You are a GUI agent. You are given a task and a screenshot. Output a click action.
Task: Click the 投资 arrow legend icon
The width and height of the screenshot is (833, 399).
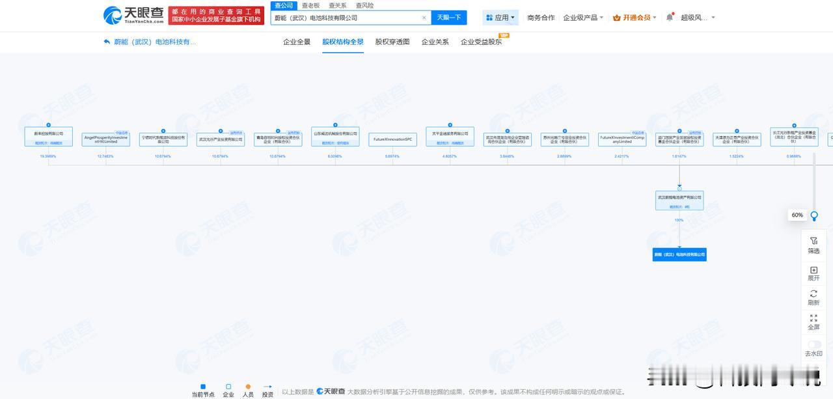[267, 387]
